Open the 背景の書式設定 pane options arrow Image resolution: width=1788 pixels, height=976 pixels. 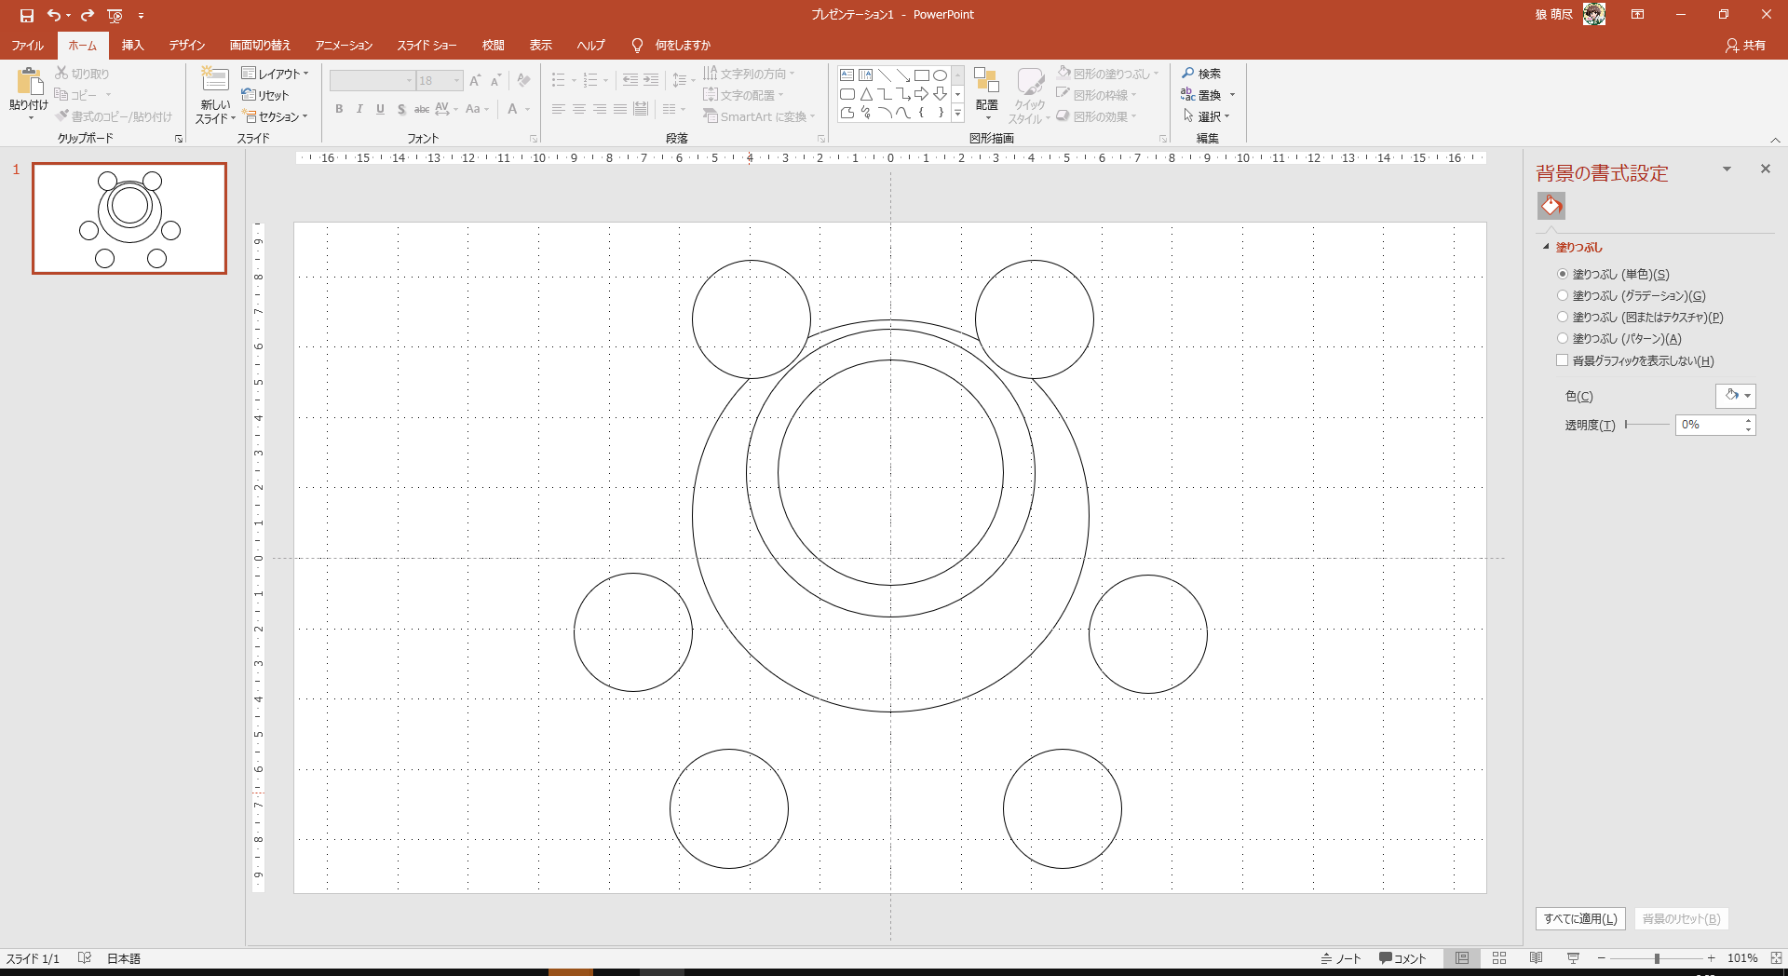click(x=1727, y=169)
